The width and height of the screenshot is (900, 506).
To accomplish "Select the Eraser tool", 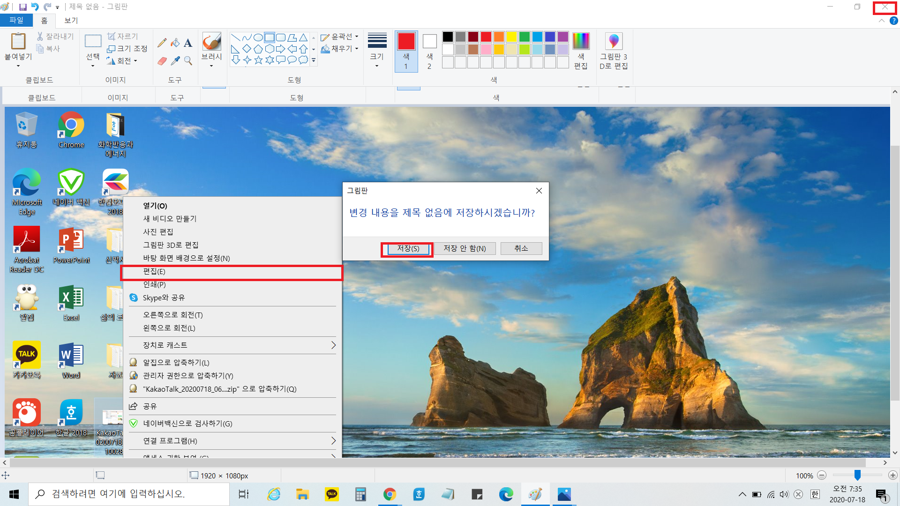I will click(x=162, y=61).
